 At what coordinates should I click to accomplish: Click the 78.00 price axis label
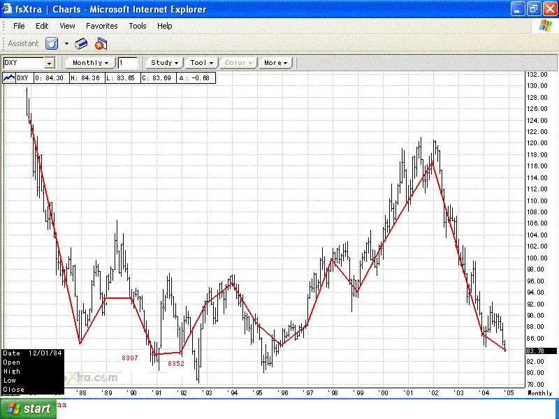tap(535, 385)
